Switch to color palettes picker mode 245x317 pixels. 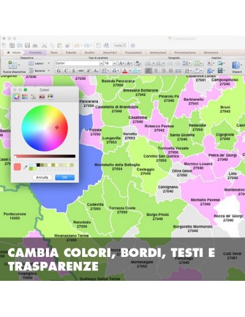point(33,97)
